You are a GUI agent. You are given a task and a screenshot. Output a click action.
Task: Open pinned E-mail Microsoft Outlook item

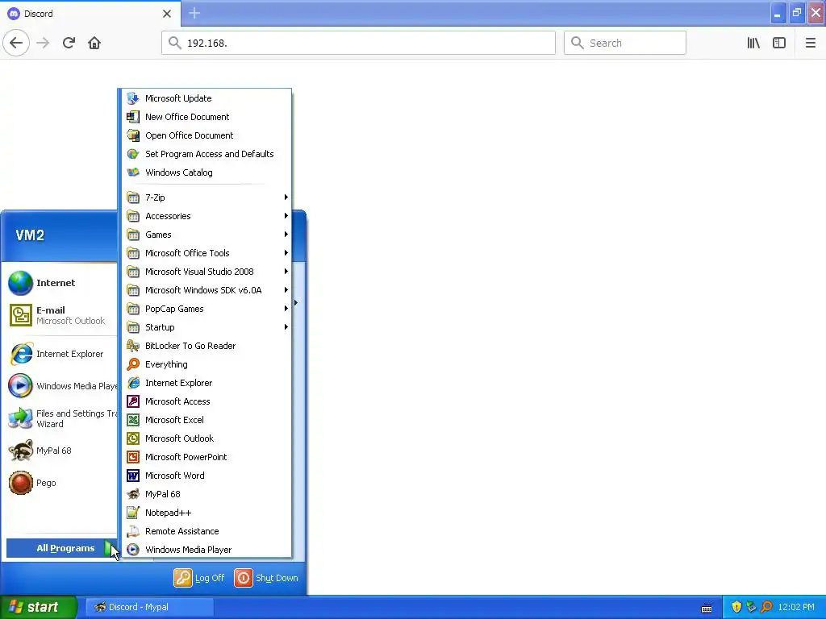[x=60, y=315]
